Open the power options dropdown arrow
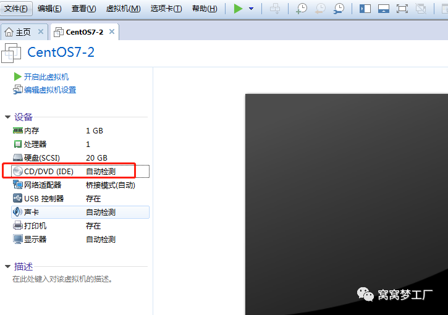Screen dimensions: 448x315 point(251,9)
